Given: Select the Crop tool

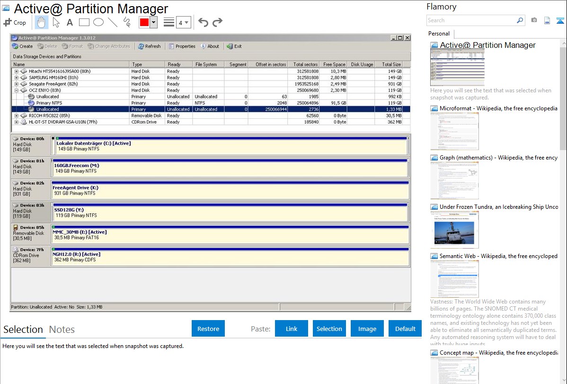Looking at the screenshot, I should coord(15,22).
